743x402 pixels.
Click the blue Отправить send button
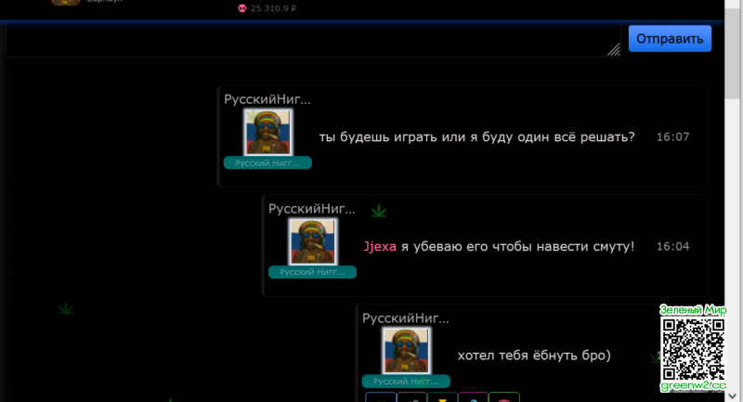click(x=669, y=38)
